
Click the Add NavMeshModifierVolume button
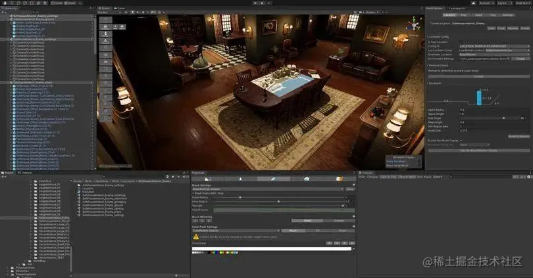pos(478,151)
